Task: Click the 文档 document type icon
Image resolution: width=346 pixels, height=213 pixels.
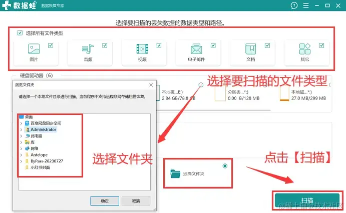Action: tap(251, 49)
